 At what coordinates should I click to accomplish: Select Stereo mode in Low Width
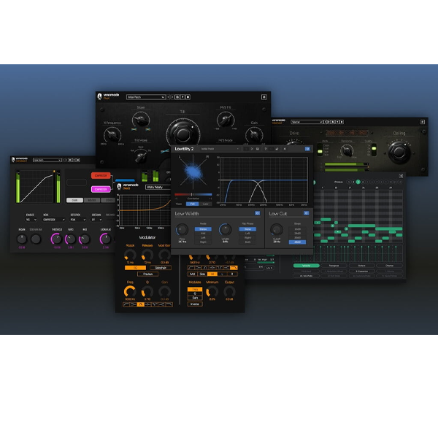click(x=203, y=229)
